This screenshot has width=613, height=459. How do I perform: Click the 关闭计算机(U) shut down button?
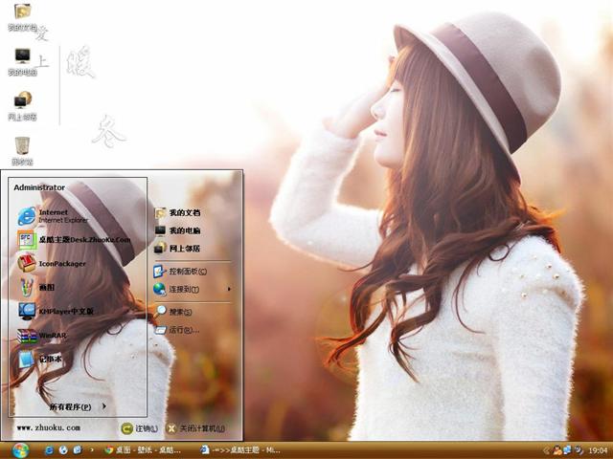[x=195, y=428]
